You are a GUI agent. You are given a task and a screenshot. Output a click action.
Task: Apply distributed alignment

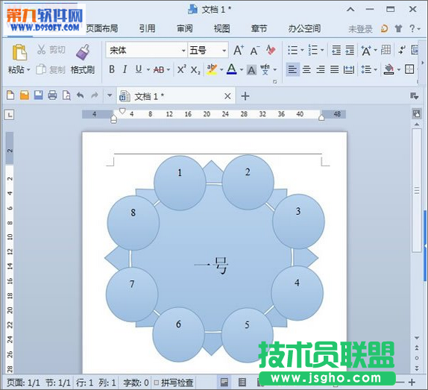[349, 70]
